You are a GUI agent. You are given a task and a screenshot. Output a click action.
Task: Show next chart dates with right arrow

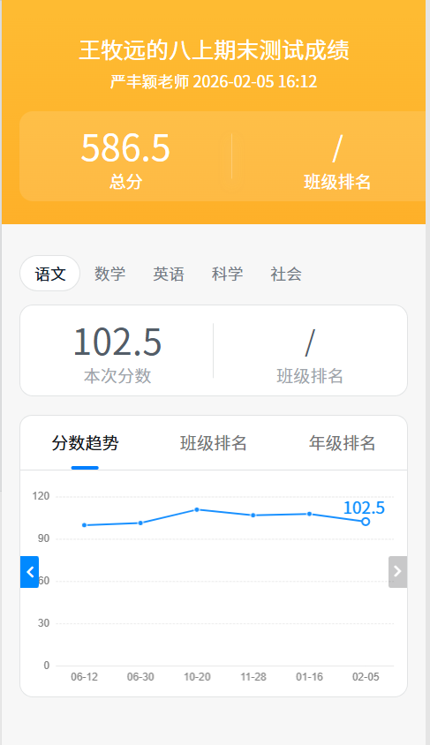click(x=397, y=572)
